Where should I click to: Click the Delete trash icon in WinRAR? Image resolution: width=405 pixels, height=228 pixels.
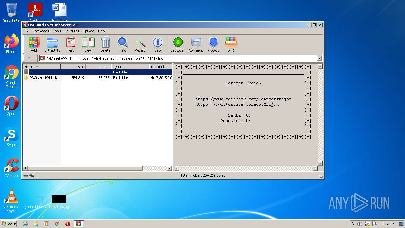(105, 44)
